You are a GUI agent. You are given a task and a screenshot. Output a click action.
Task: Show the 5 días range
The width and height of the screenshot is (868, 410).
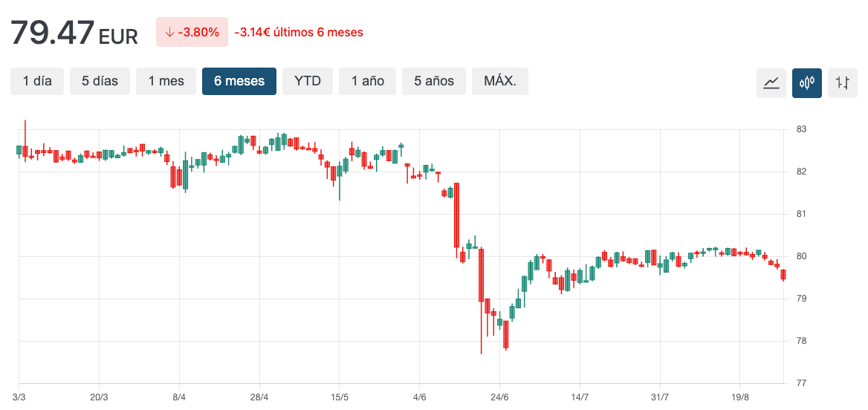click(x=100, y=81)
